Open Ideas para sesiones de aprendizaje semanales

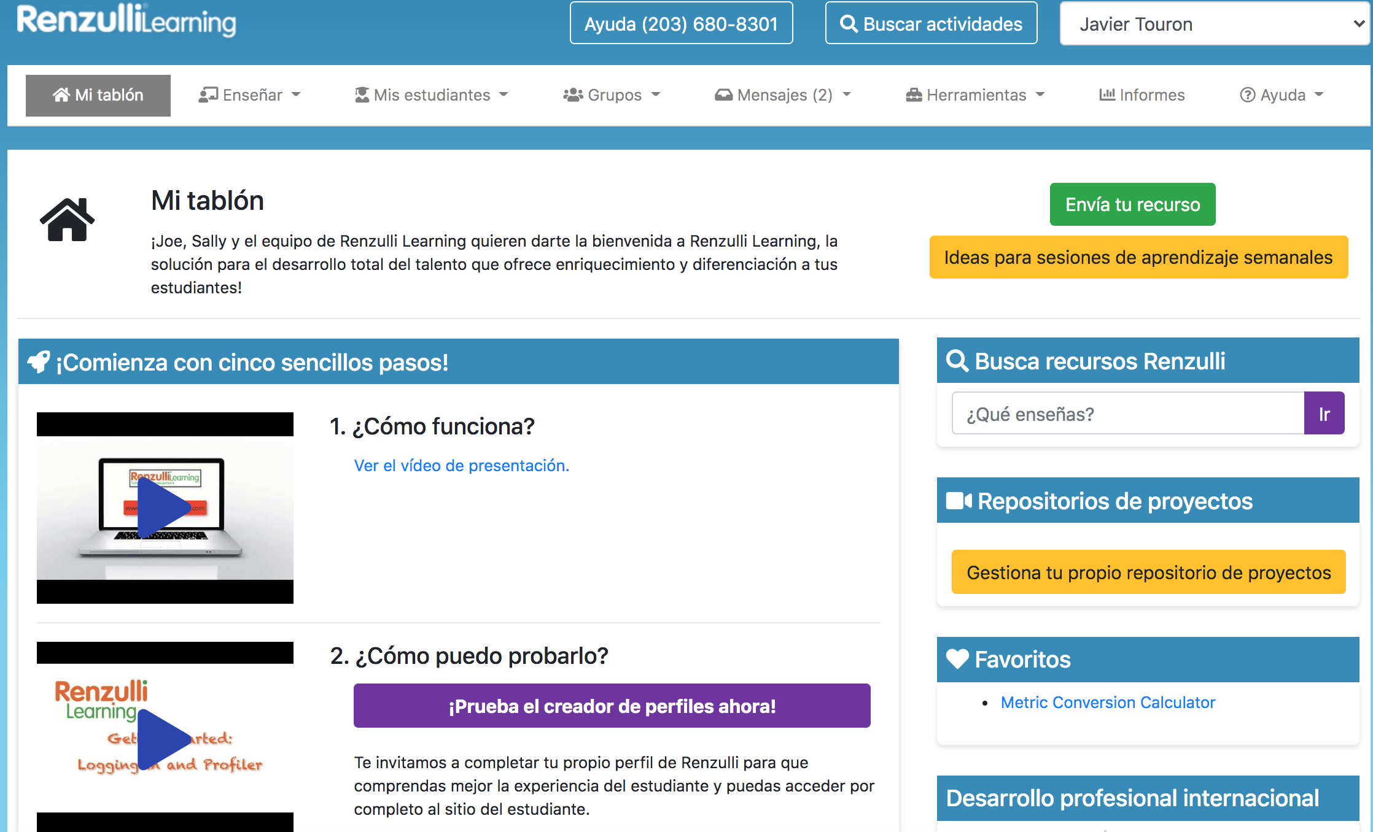tap(1138, 257)
